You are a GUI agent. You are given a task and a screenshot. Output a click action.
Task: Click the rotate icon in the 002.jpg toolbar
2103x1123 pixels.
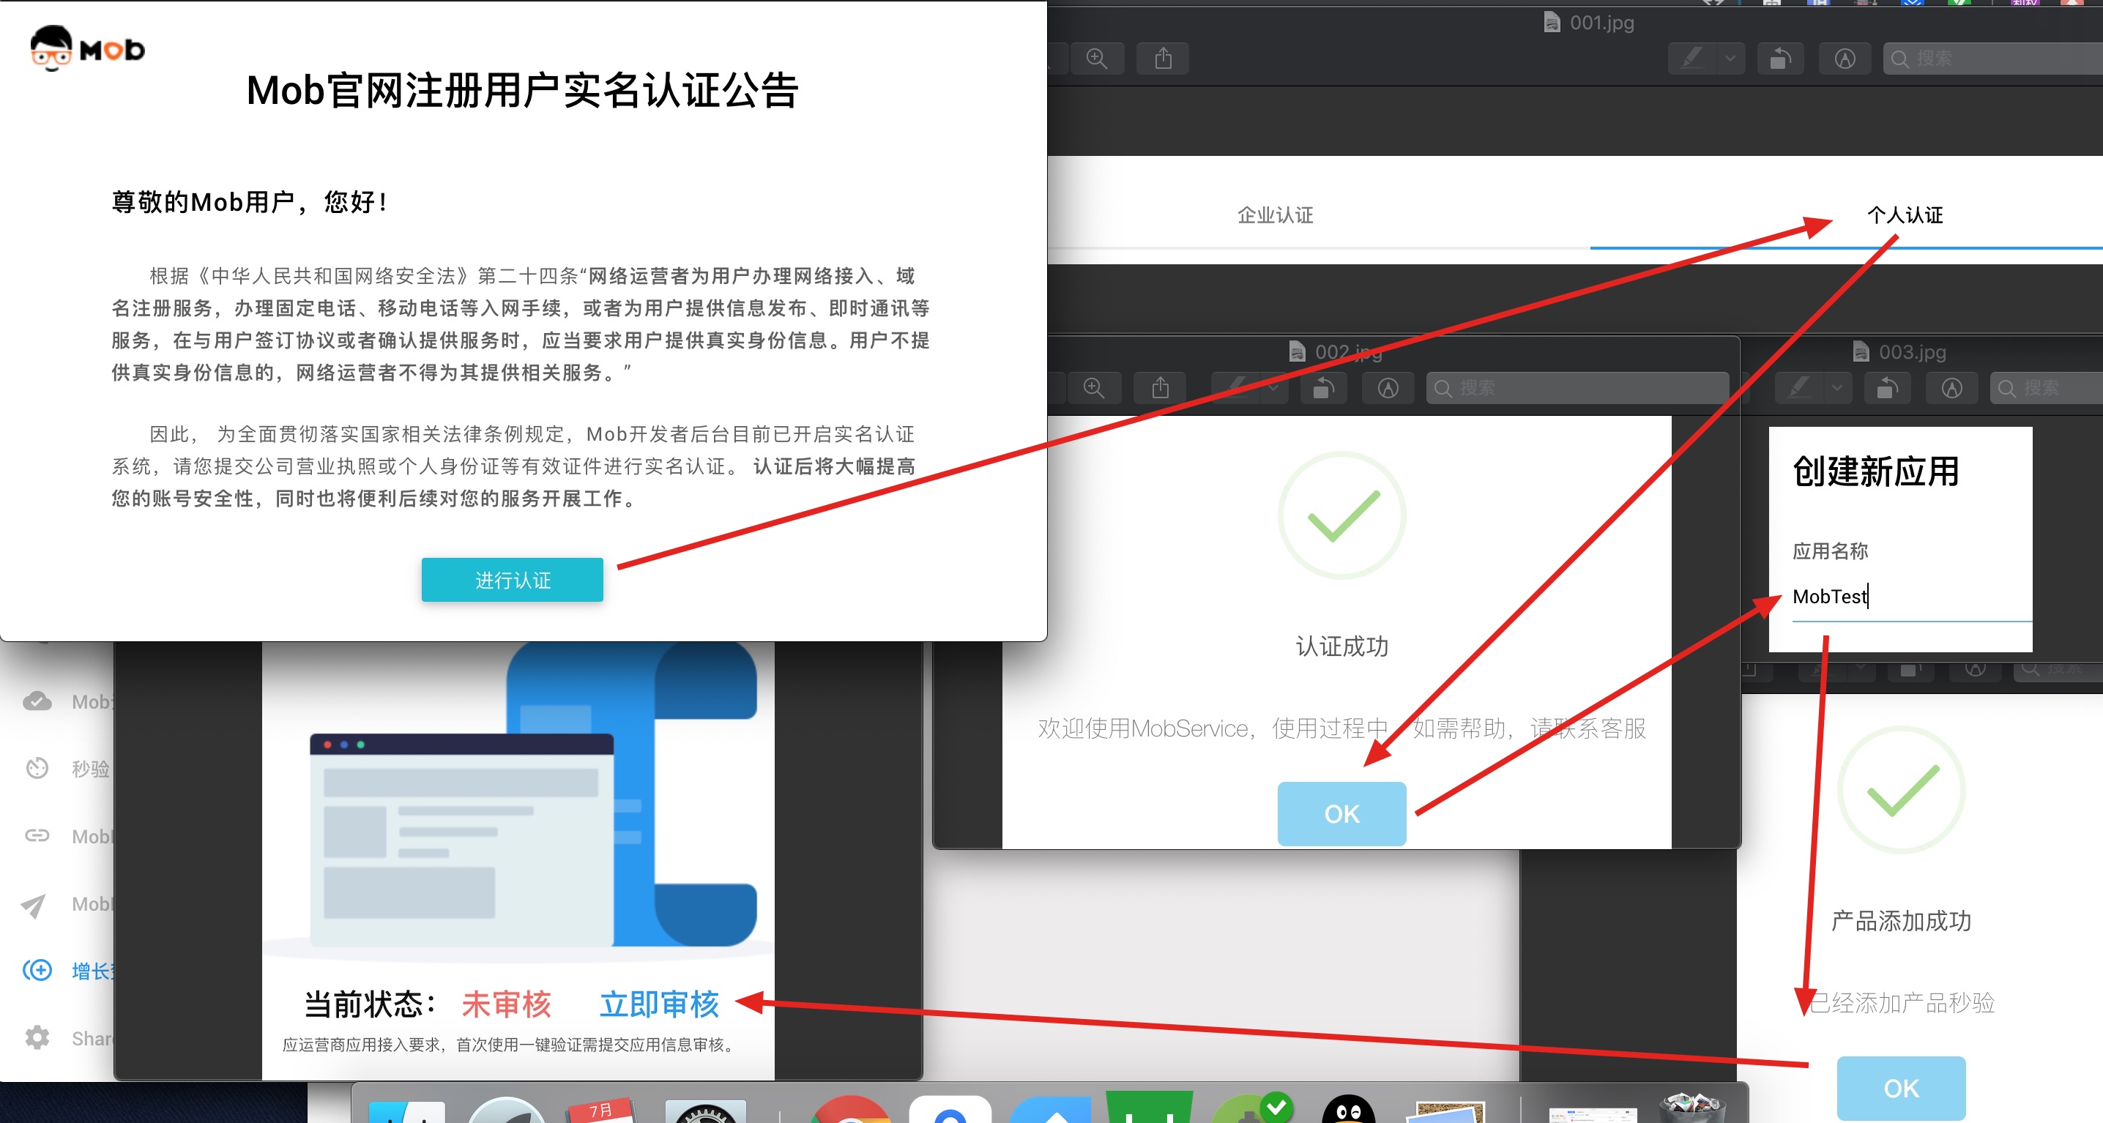coord(1323,389)
